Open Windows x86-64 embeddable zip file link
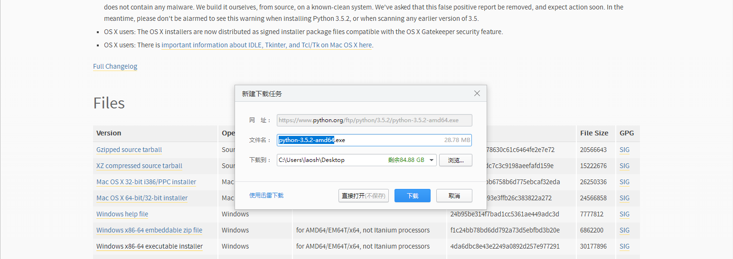The image size is (733, 259). 149,230
